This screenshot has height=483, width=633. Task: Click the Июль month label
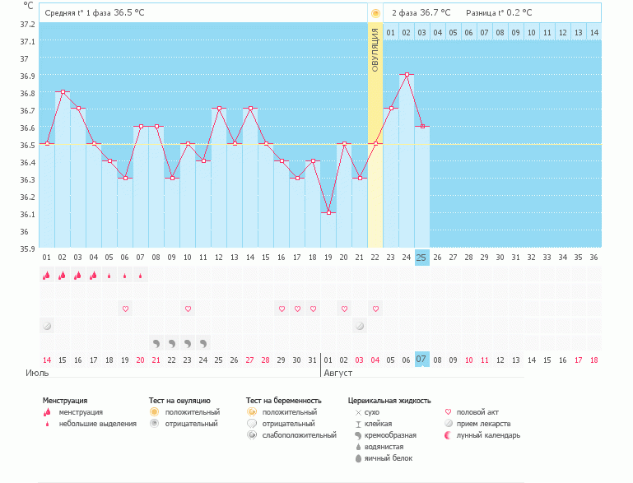click(39, 373)
